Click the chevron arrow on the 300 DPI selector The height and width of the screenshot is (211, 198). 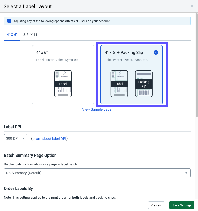click(23, 138)
